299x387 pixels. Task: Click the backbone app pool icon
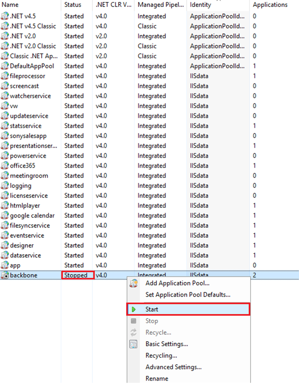(x=5, y=275)
